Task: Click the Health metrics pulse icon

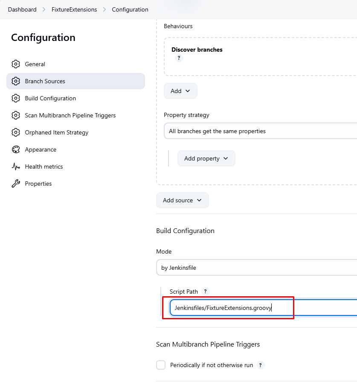Action: click(16, 166)
